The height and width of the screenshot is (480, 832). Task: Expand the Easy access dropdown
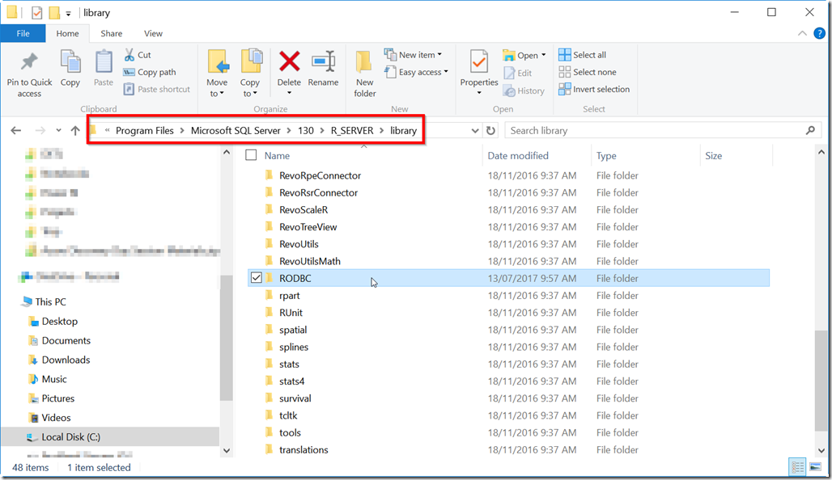446,72
